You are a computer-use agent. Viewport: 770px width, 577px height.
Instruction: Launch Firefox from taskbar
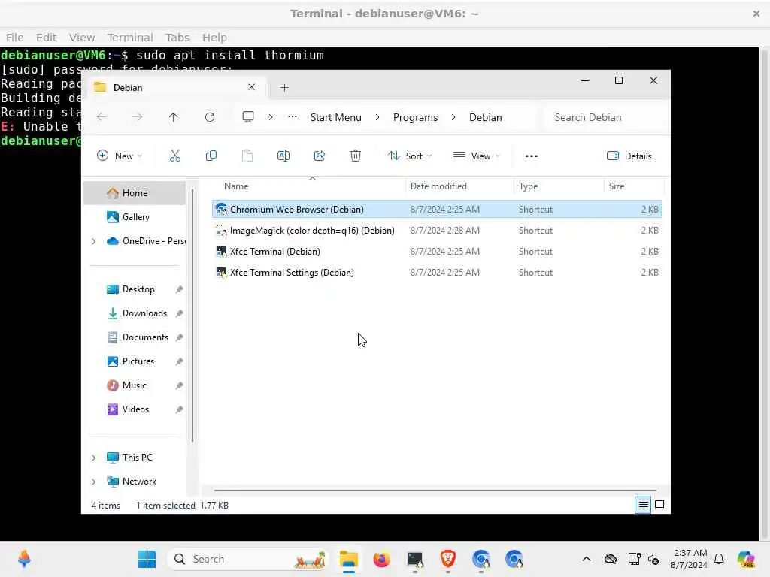(381, 559)
